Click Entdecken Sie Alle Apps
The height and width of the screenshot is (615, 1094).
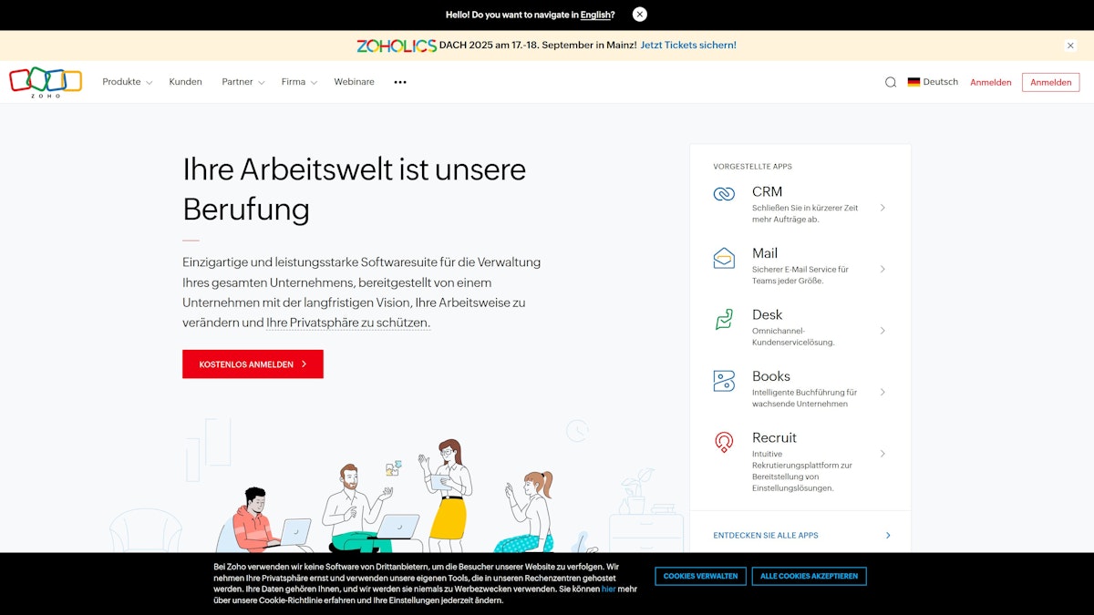coord(766,535)
